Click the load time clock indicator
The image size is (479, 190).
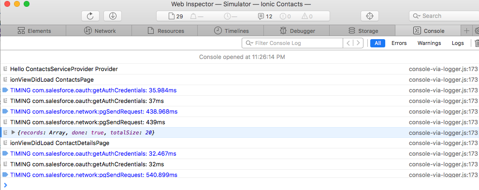pos(231,16)
